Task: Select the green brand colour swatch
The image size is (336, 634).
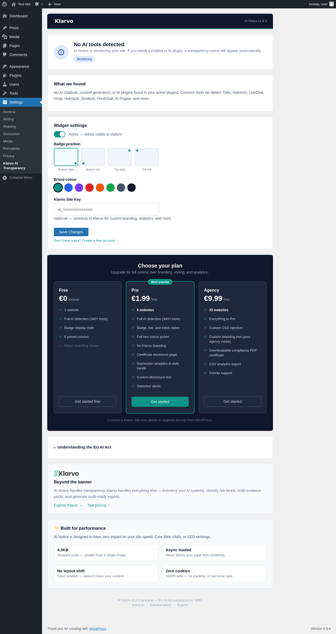Action: pos(111,188)
